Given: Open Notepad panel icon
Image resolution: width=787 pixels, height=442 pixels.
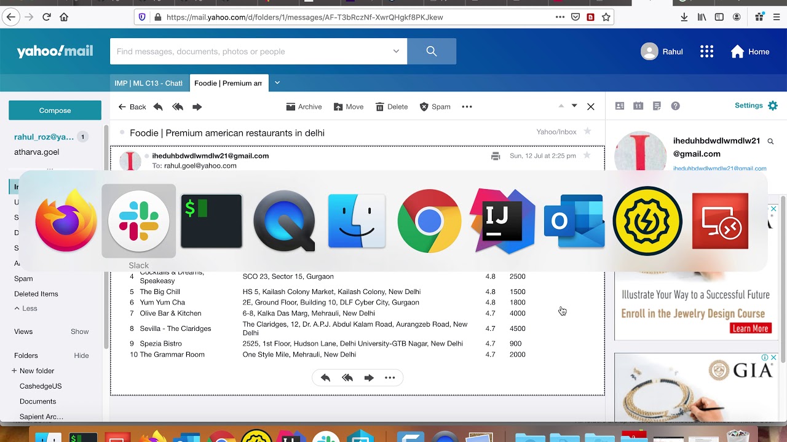Looking at the screenshot, I should click(x=657, y=106).
